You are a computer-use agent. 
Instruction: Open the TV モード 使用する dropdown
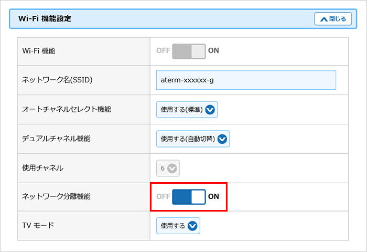[178, 226]
